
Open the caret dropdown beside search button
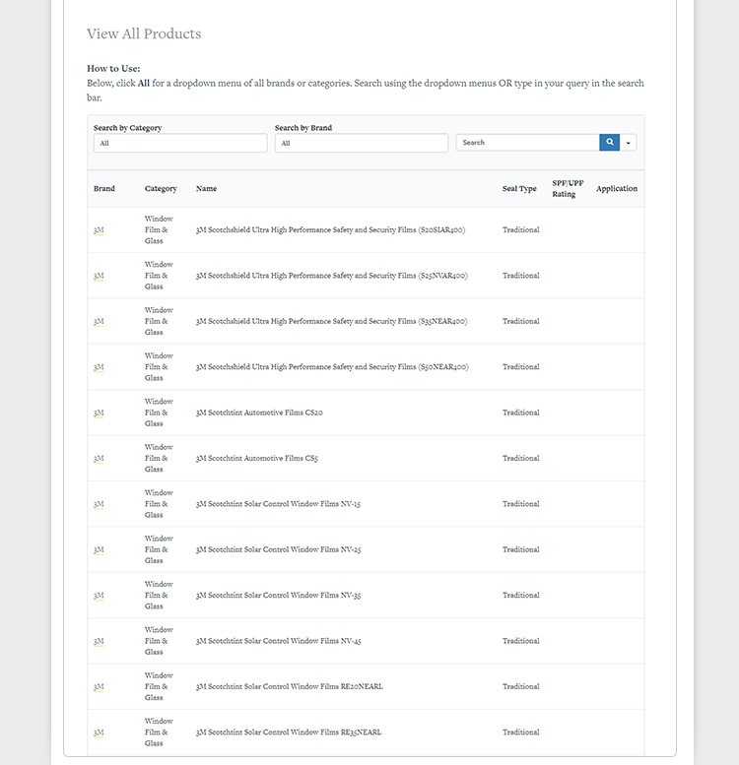pos(629,143)
